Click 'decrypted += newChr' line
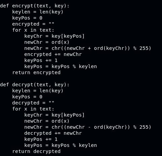This screenshot has height=156, width=162. tap(53, 133)
